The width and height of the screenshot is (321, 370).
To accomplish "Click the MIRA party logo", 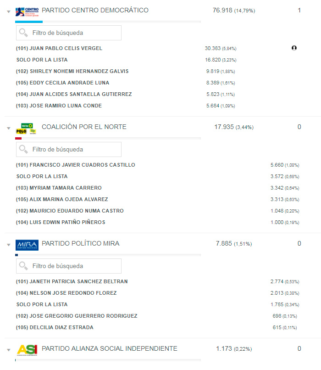I will [27, 245].
